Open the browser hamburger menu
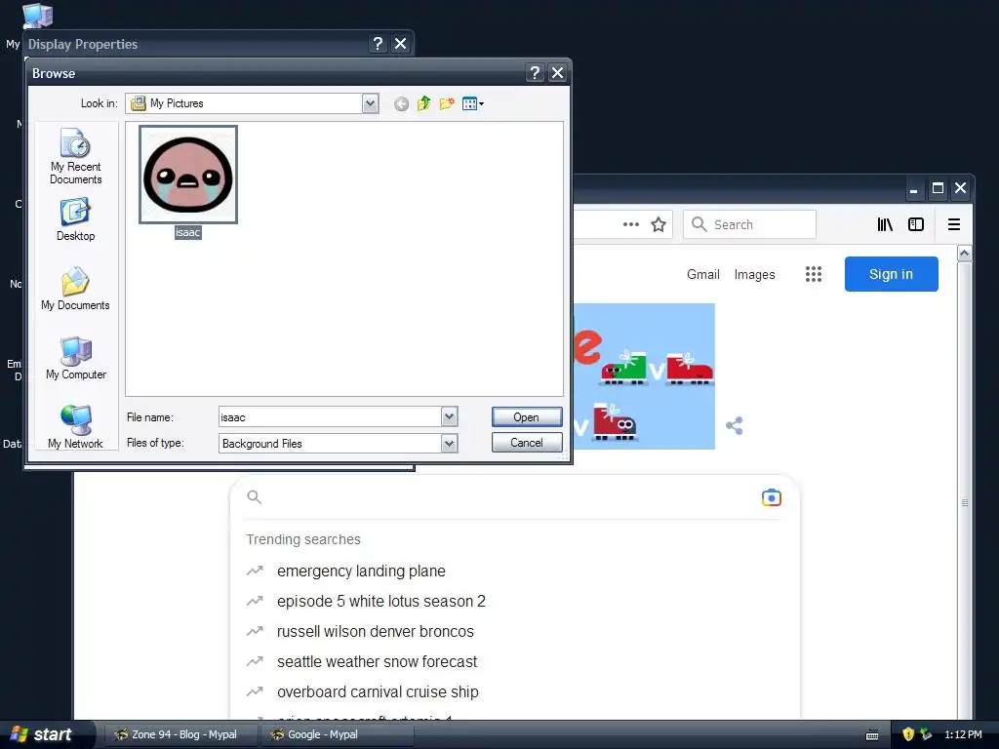Screen dimensions: 999x749 pos(954,224)
